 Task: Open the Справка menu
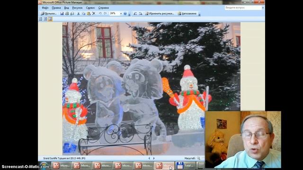(x=104, y=8)
